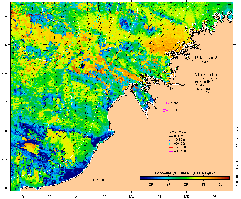Click the cyan 200m isobath legend line

[95, 183]
